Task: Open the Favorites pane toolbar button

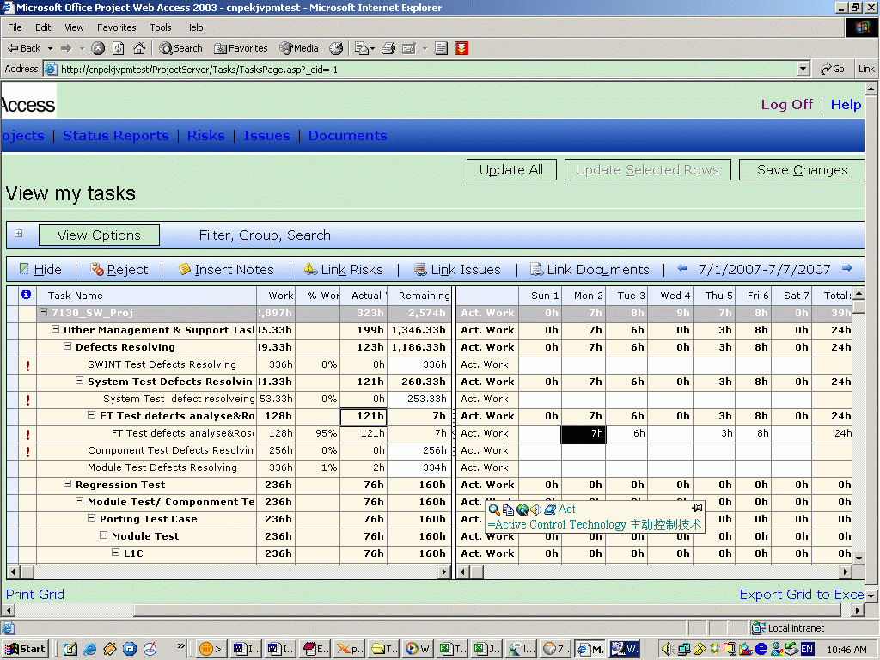Action: pyautogui.click(x=241, y=48)
